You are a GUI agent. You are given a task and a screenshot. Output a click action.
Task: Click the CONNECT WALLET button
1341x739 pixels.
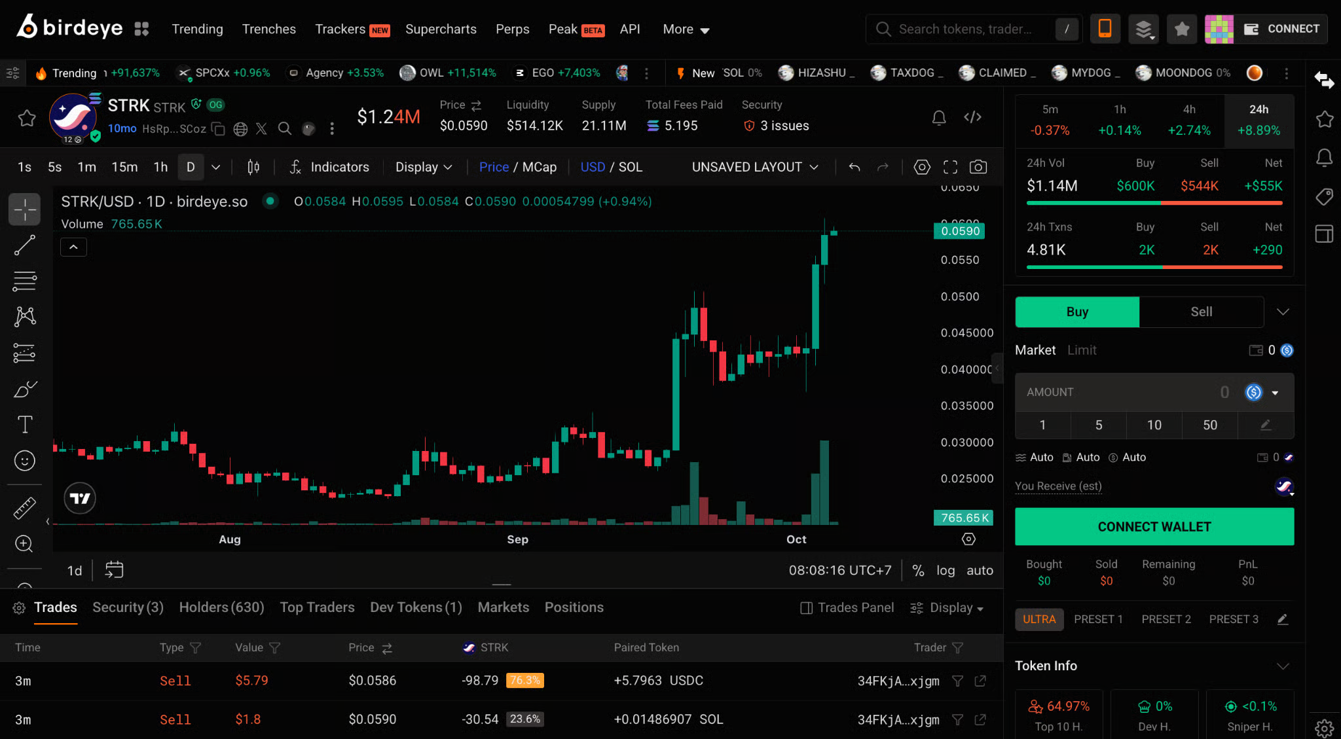[1154, 526]
